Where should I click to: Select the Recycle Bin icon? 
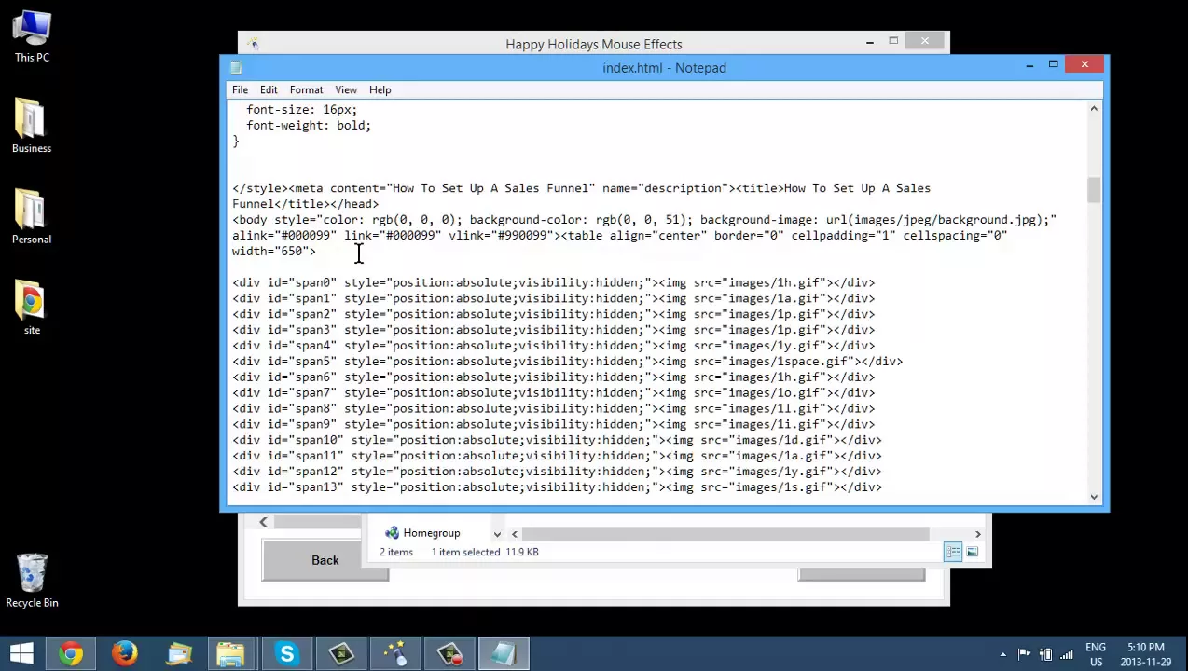click(32, 581)
